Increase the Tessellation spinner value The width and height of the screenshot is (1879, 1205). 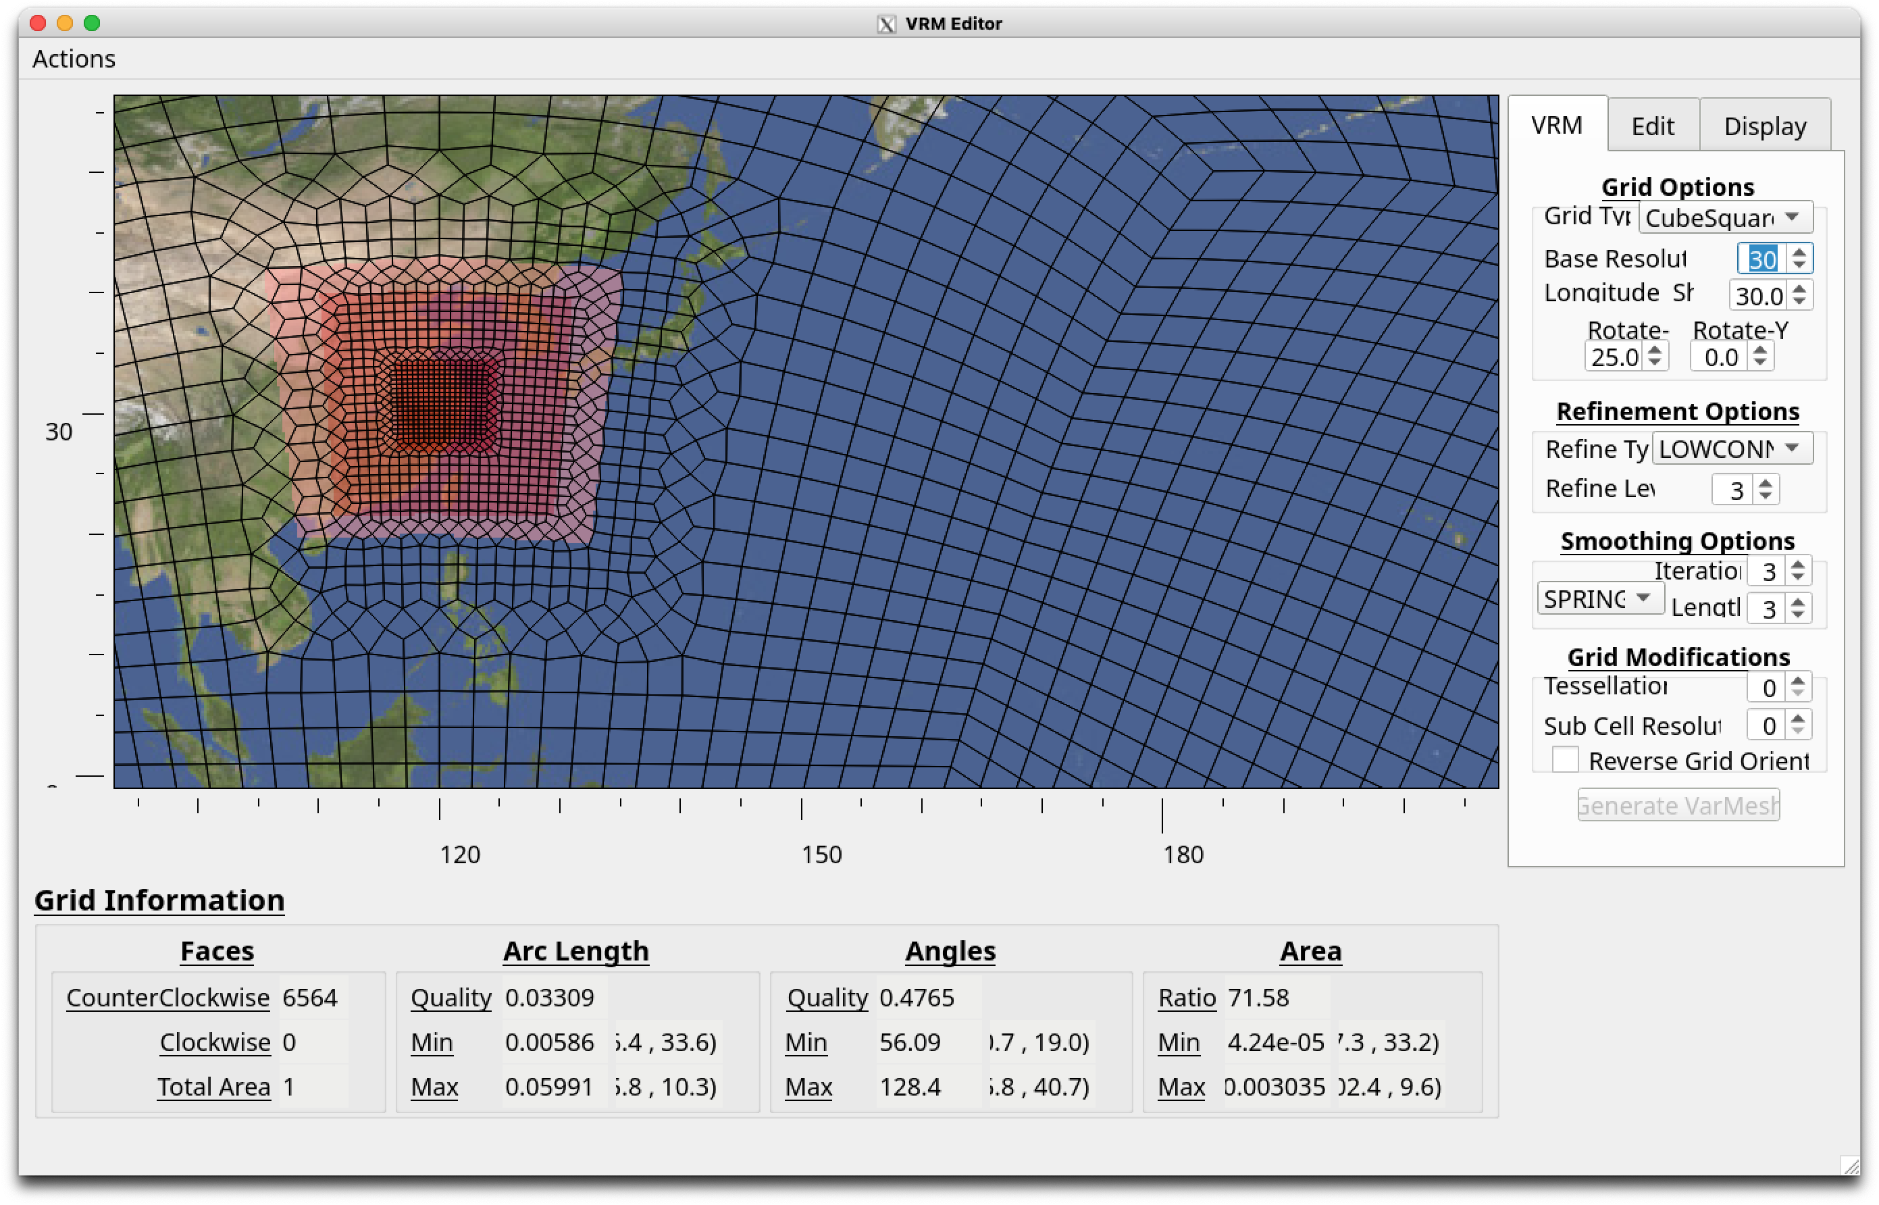click(x=1798, y=681)
